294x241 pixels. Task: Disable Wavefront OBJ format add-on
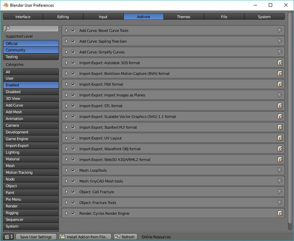click(x=73, y=149)
